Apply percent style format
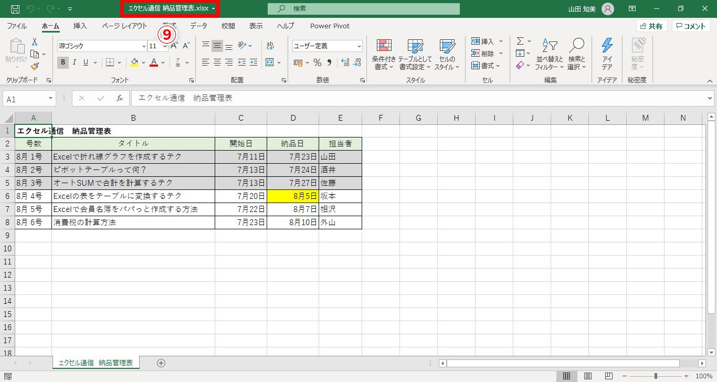This screenshot has width=717, height=382. (x=318, y=62)
